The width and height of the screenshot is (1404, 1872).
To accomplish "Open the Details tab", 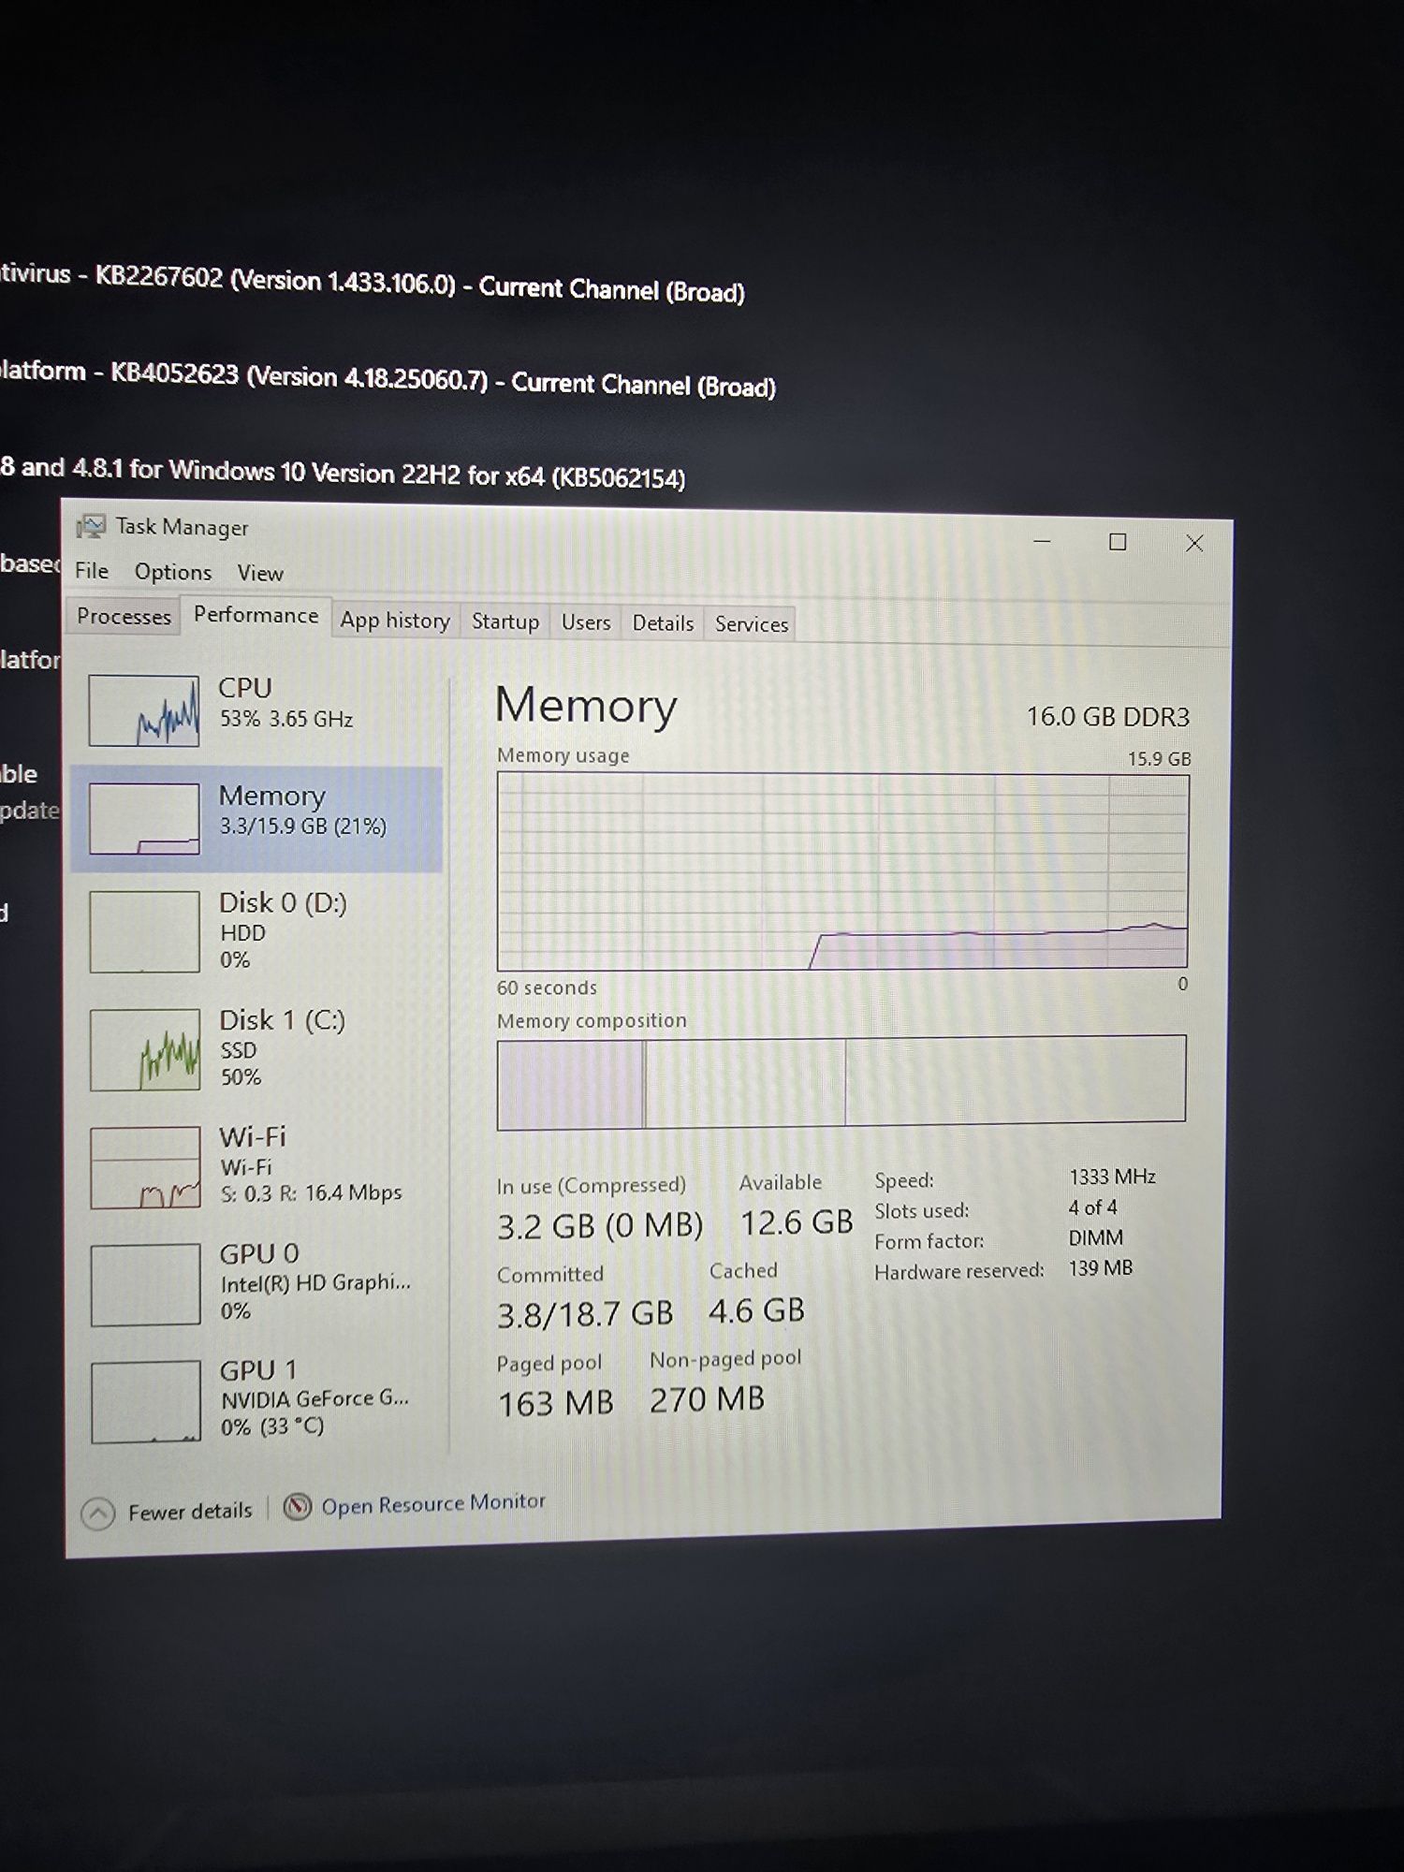I will (663, 623).
